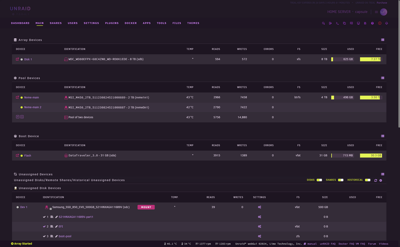Click the Samsung SSD 850 EVO drive icon
Viewport: 400px width, 247px height.
(46, 207)
